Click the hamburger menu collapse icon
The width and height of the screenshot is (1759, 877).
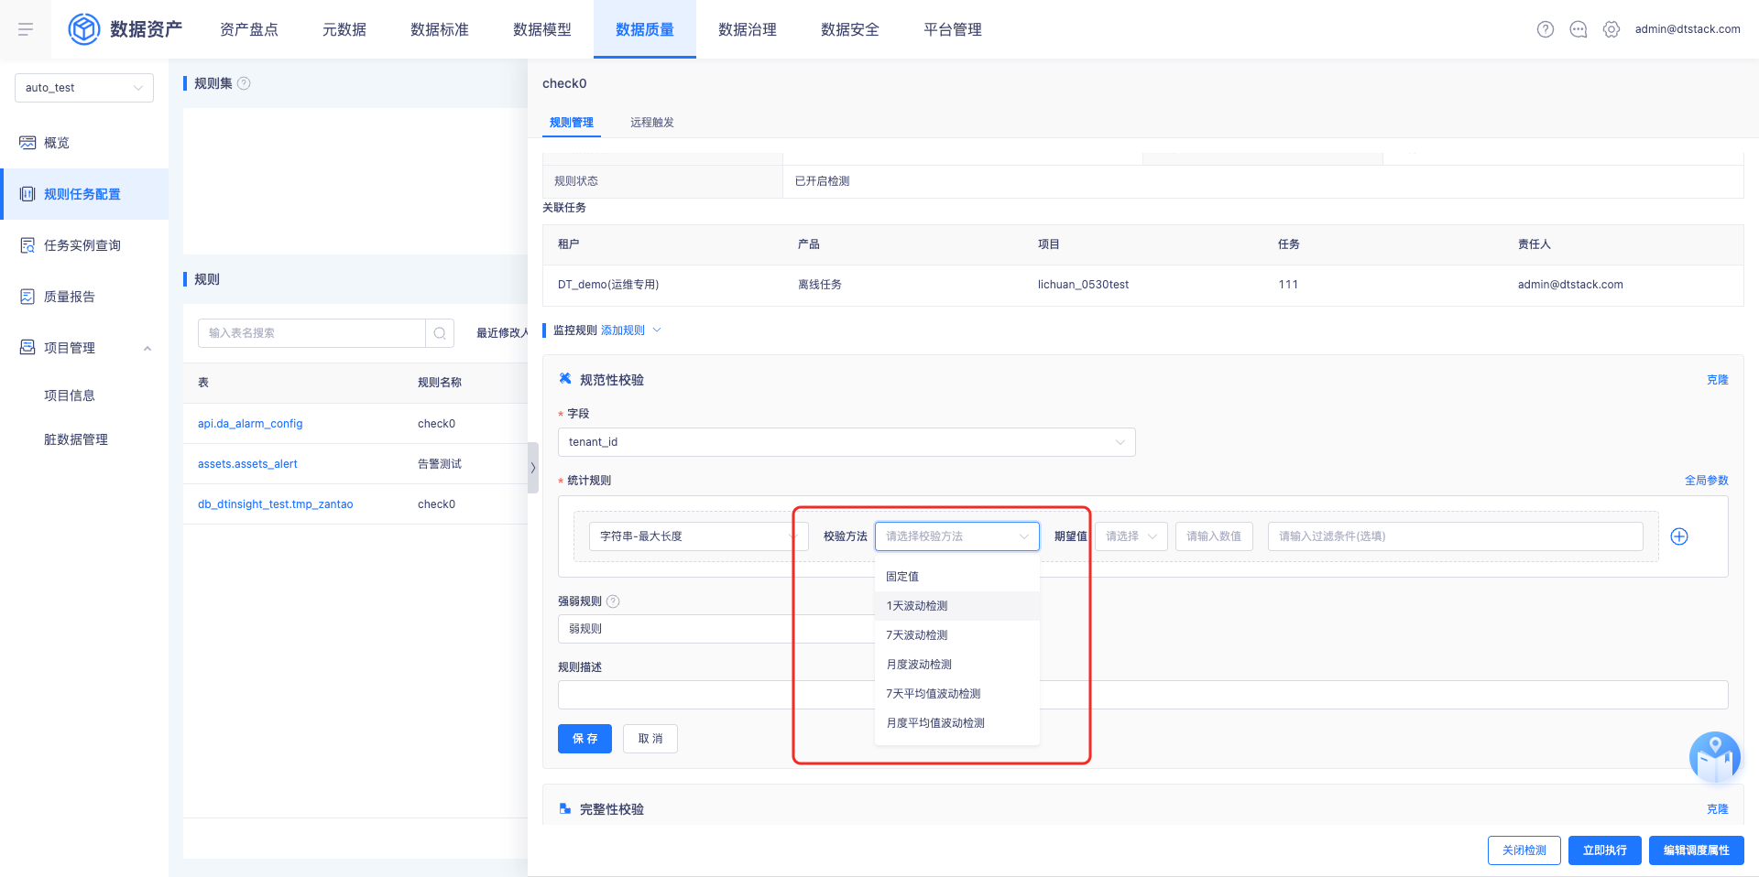coord(26,29)
